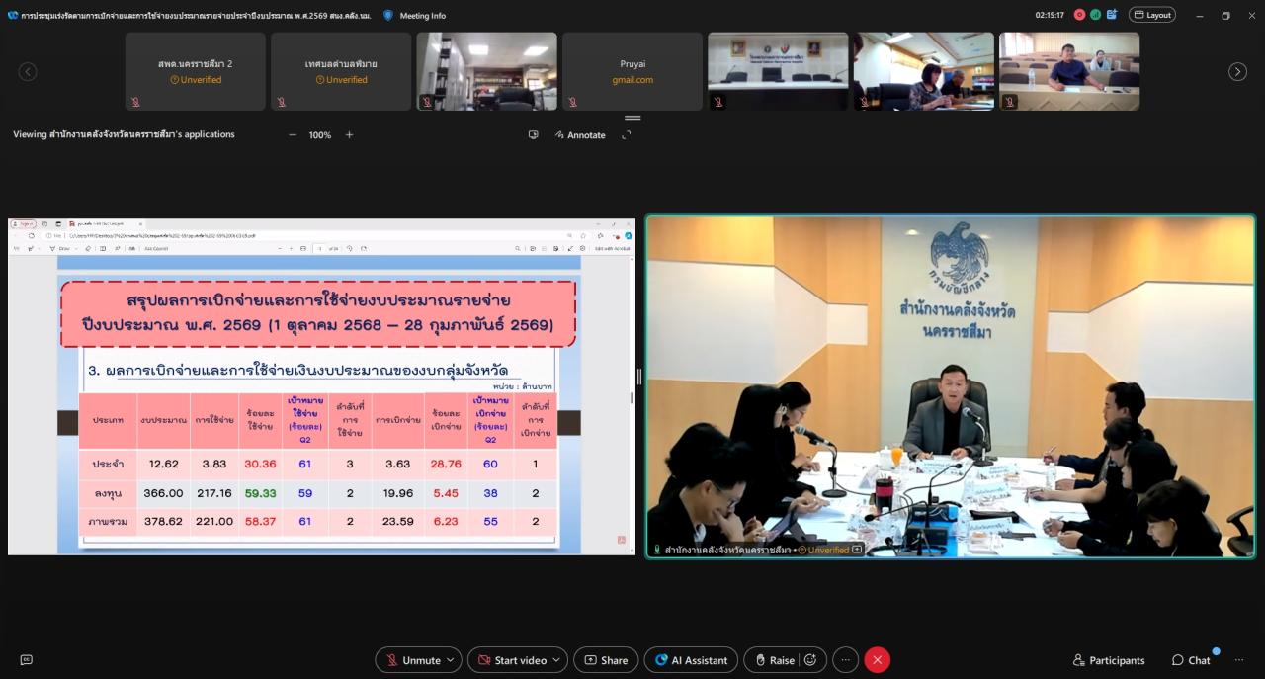Open the AI Assistant panel

coord(691,660)
